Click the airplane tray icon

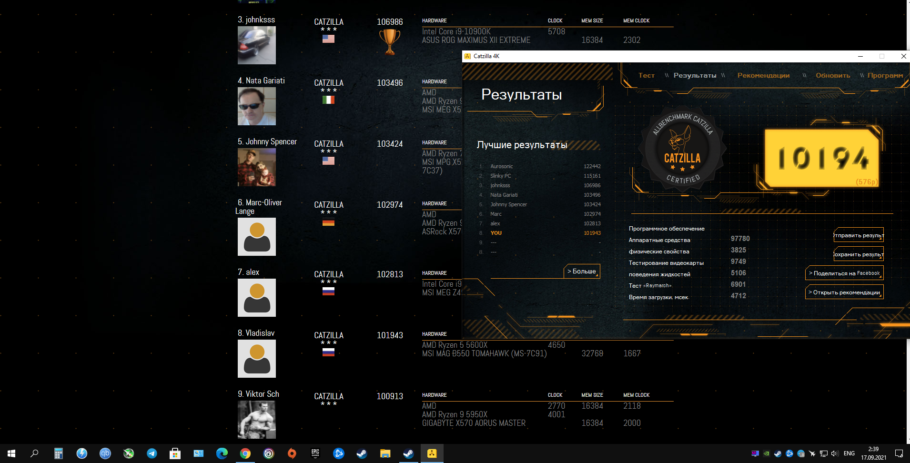click(812, 453)
